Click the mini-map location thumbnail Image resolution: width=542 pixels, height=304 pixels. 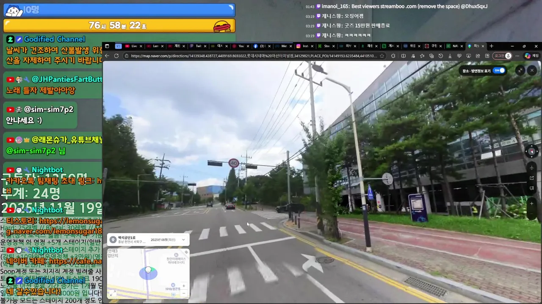(x=148, y=274)
